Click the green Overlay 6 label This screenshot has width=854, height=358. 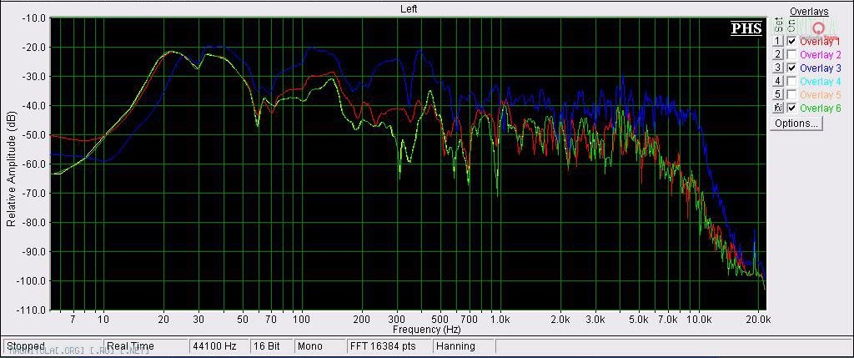pos(820,108)
